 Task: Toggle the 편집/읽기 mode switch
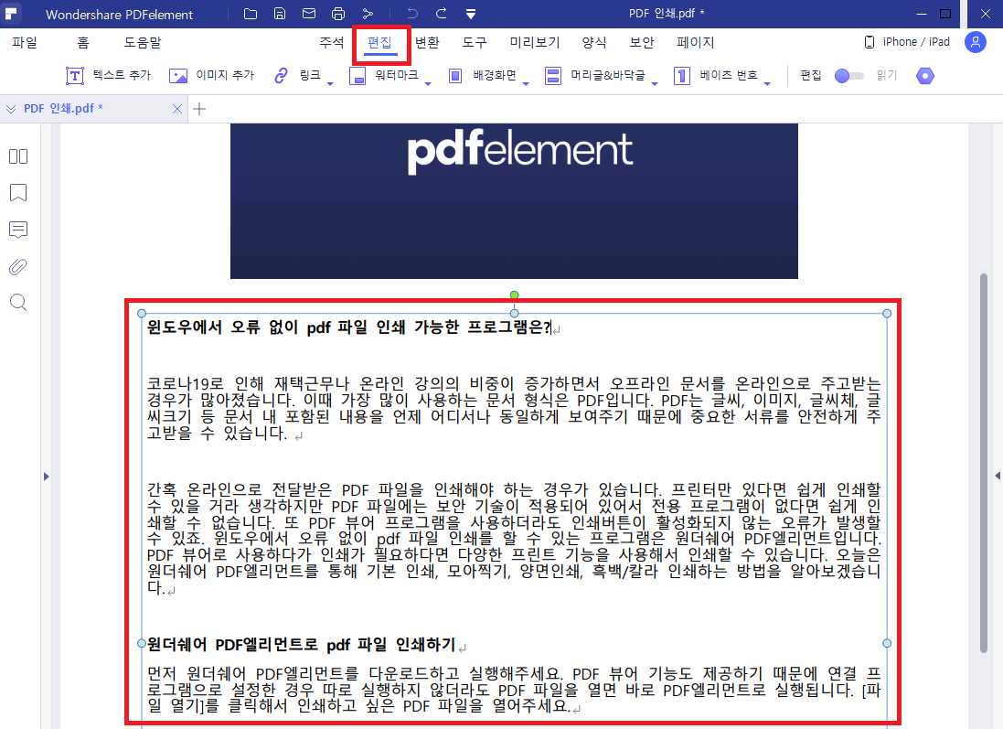coord(848,76)
